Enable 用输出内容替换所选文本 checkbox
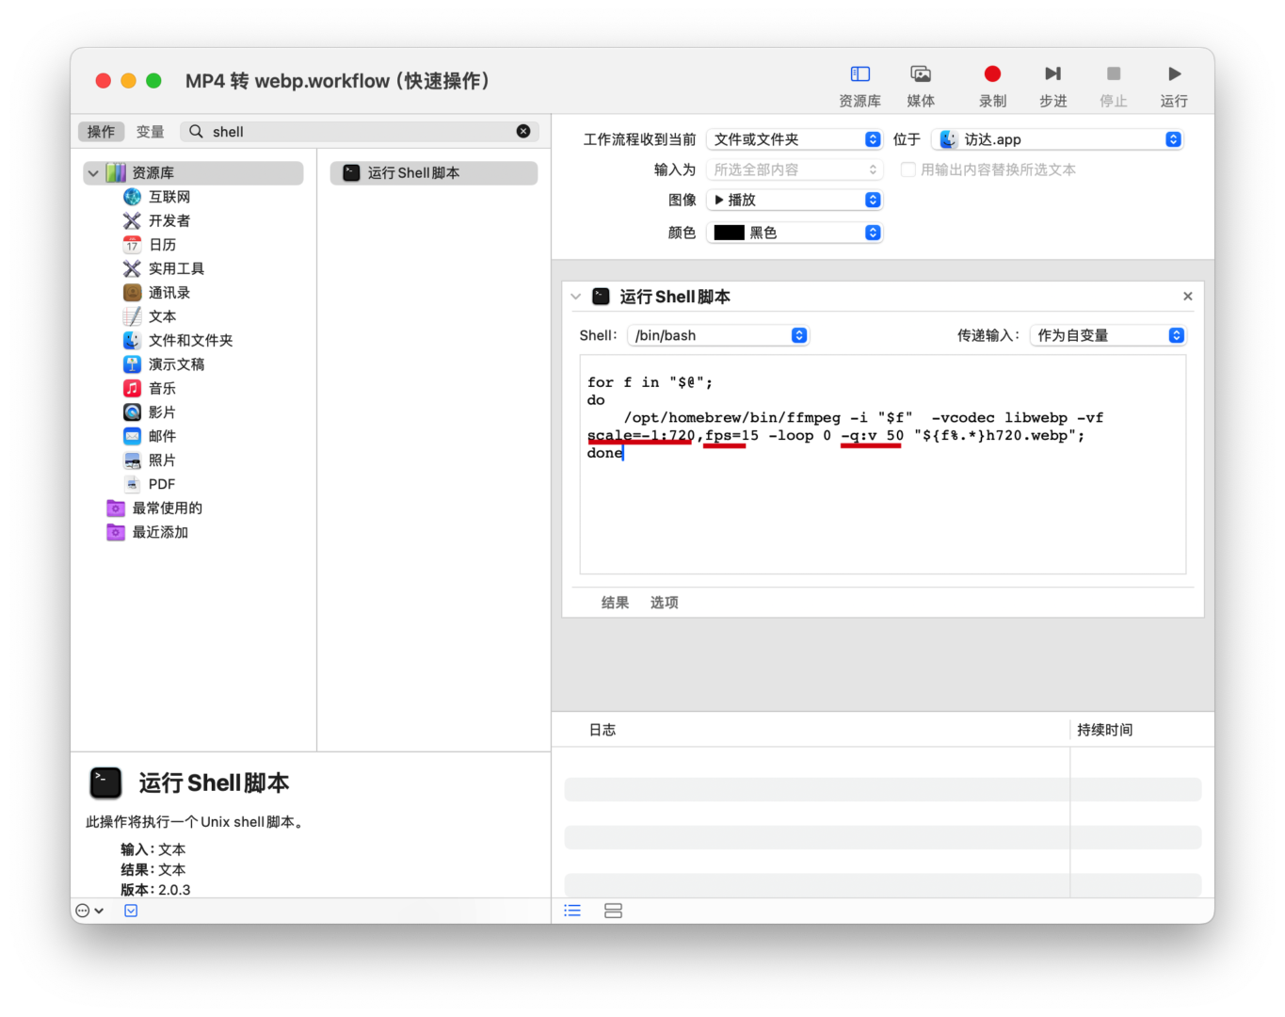The height and width of the screenshot is (1017, 1285). pos(908,169)
